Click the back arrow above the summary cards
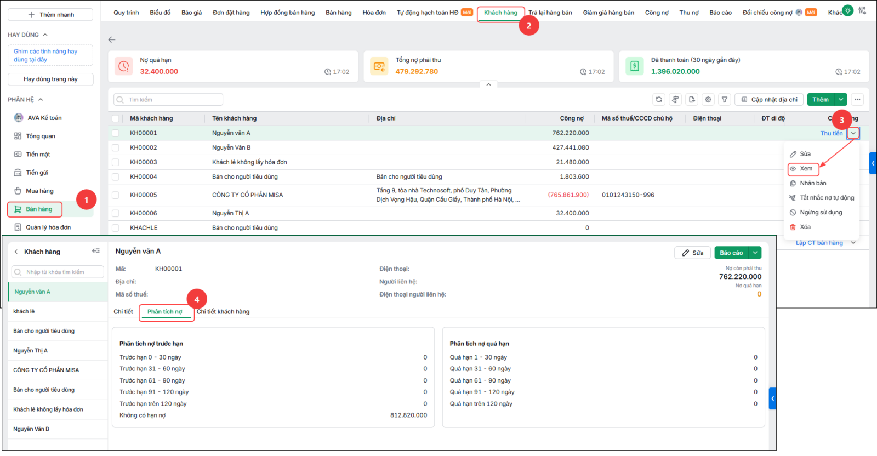The width and height of the screenshot is (877, 456). 112,39
